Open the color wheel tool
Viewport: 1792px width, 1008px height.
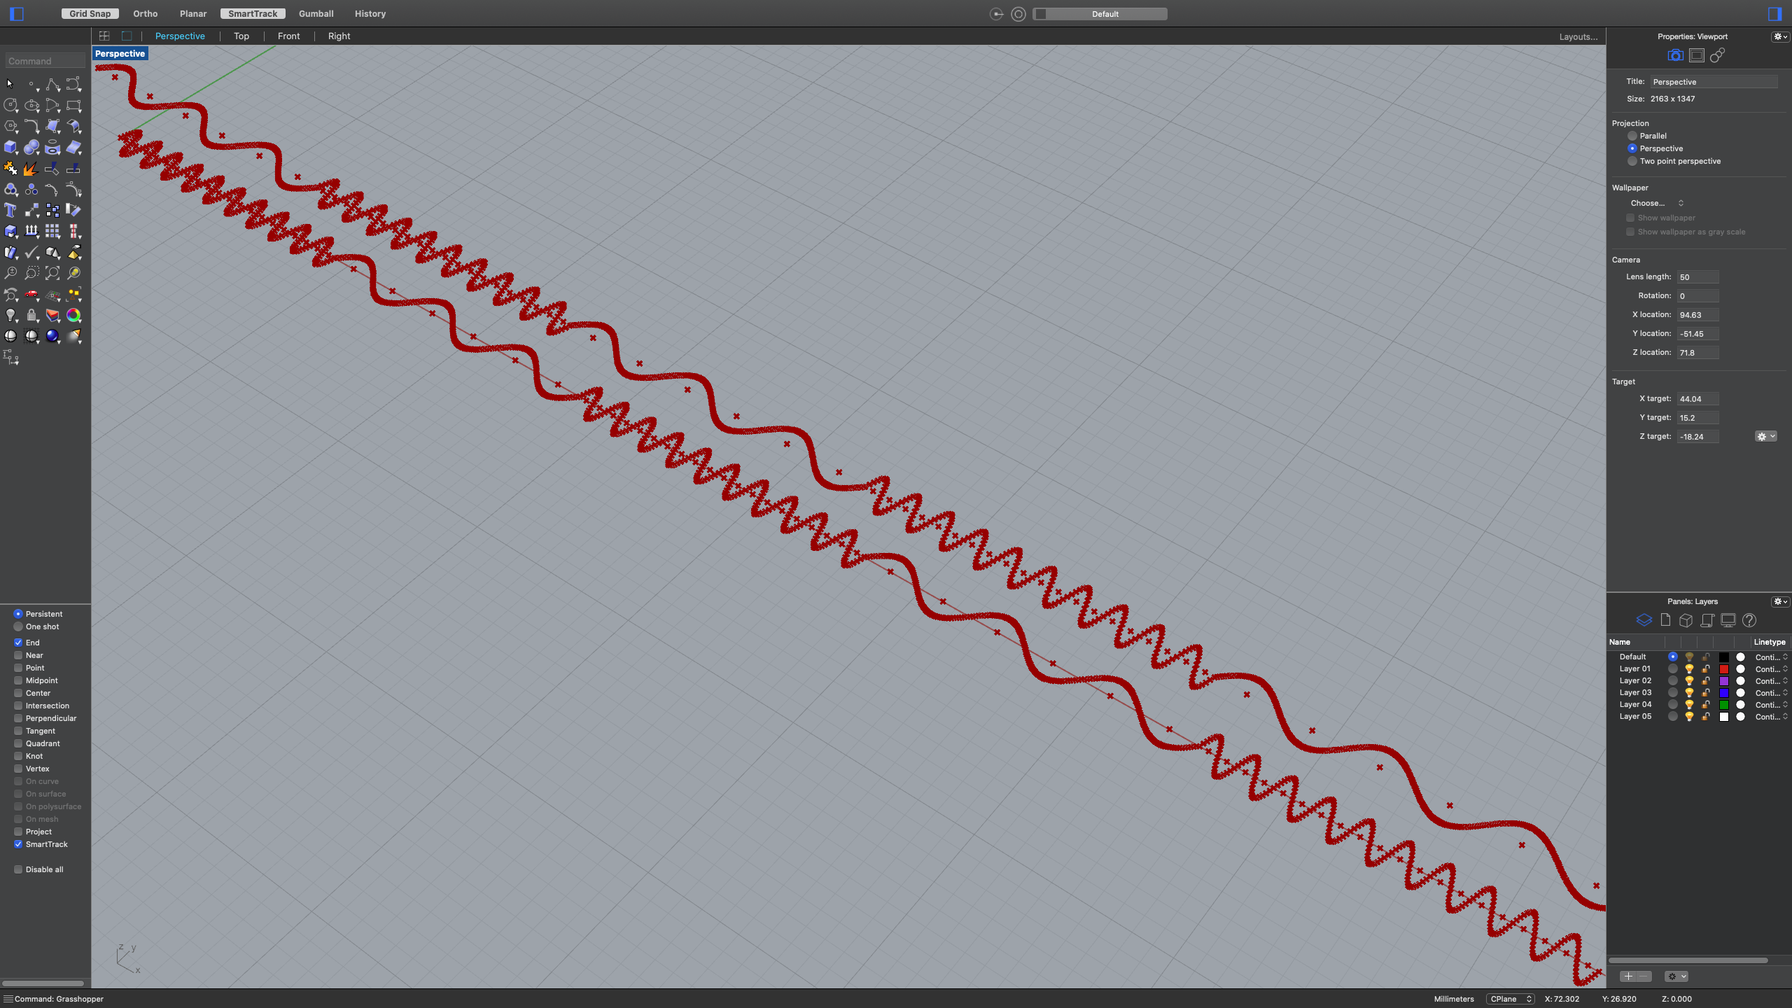click(73, 315)
